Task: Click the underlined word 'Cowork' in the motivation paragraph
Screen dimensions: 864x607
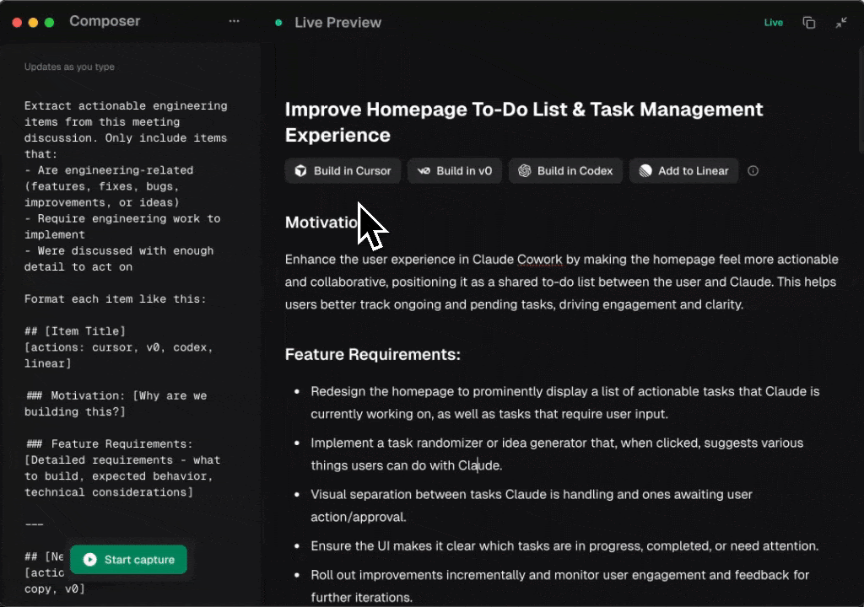Action: point(539,260)
